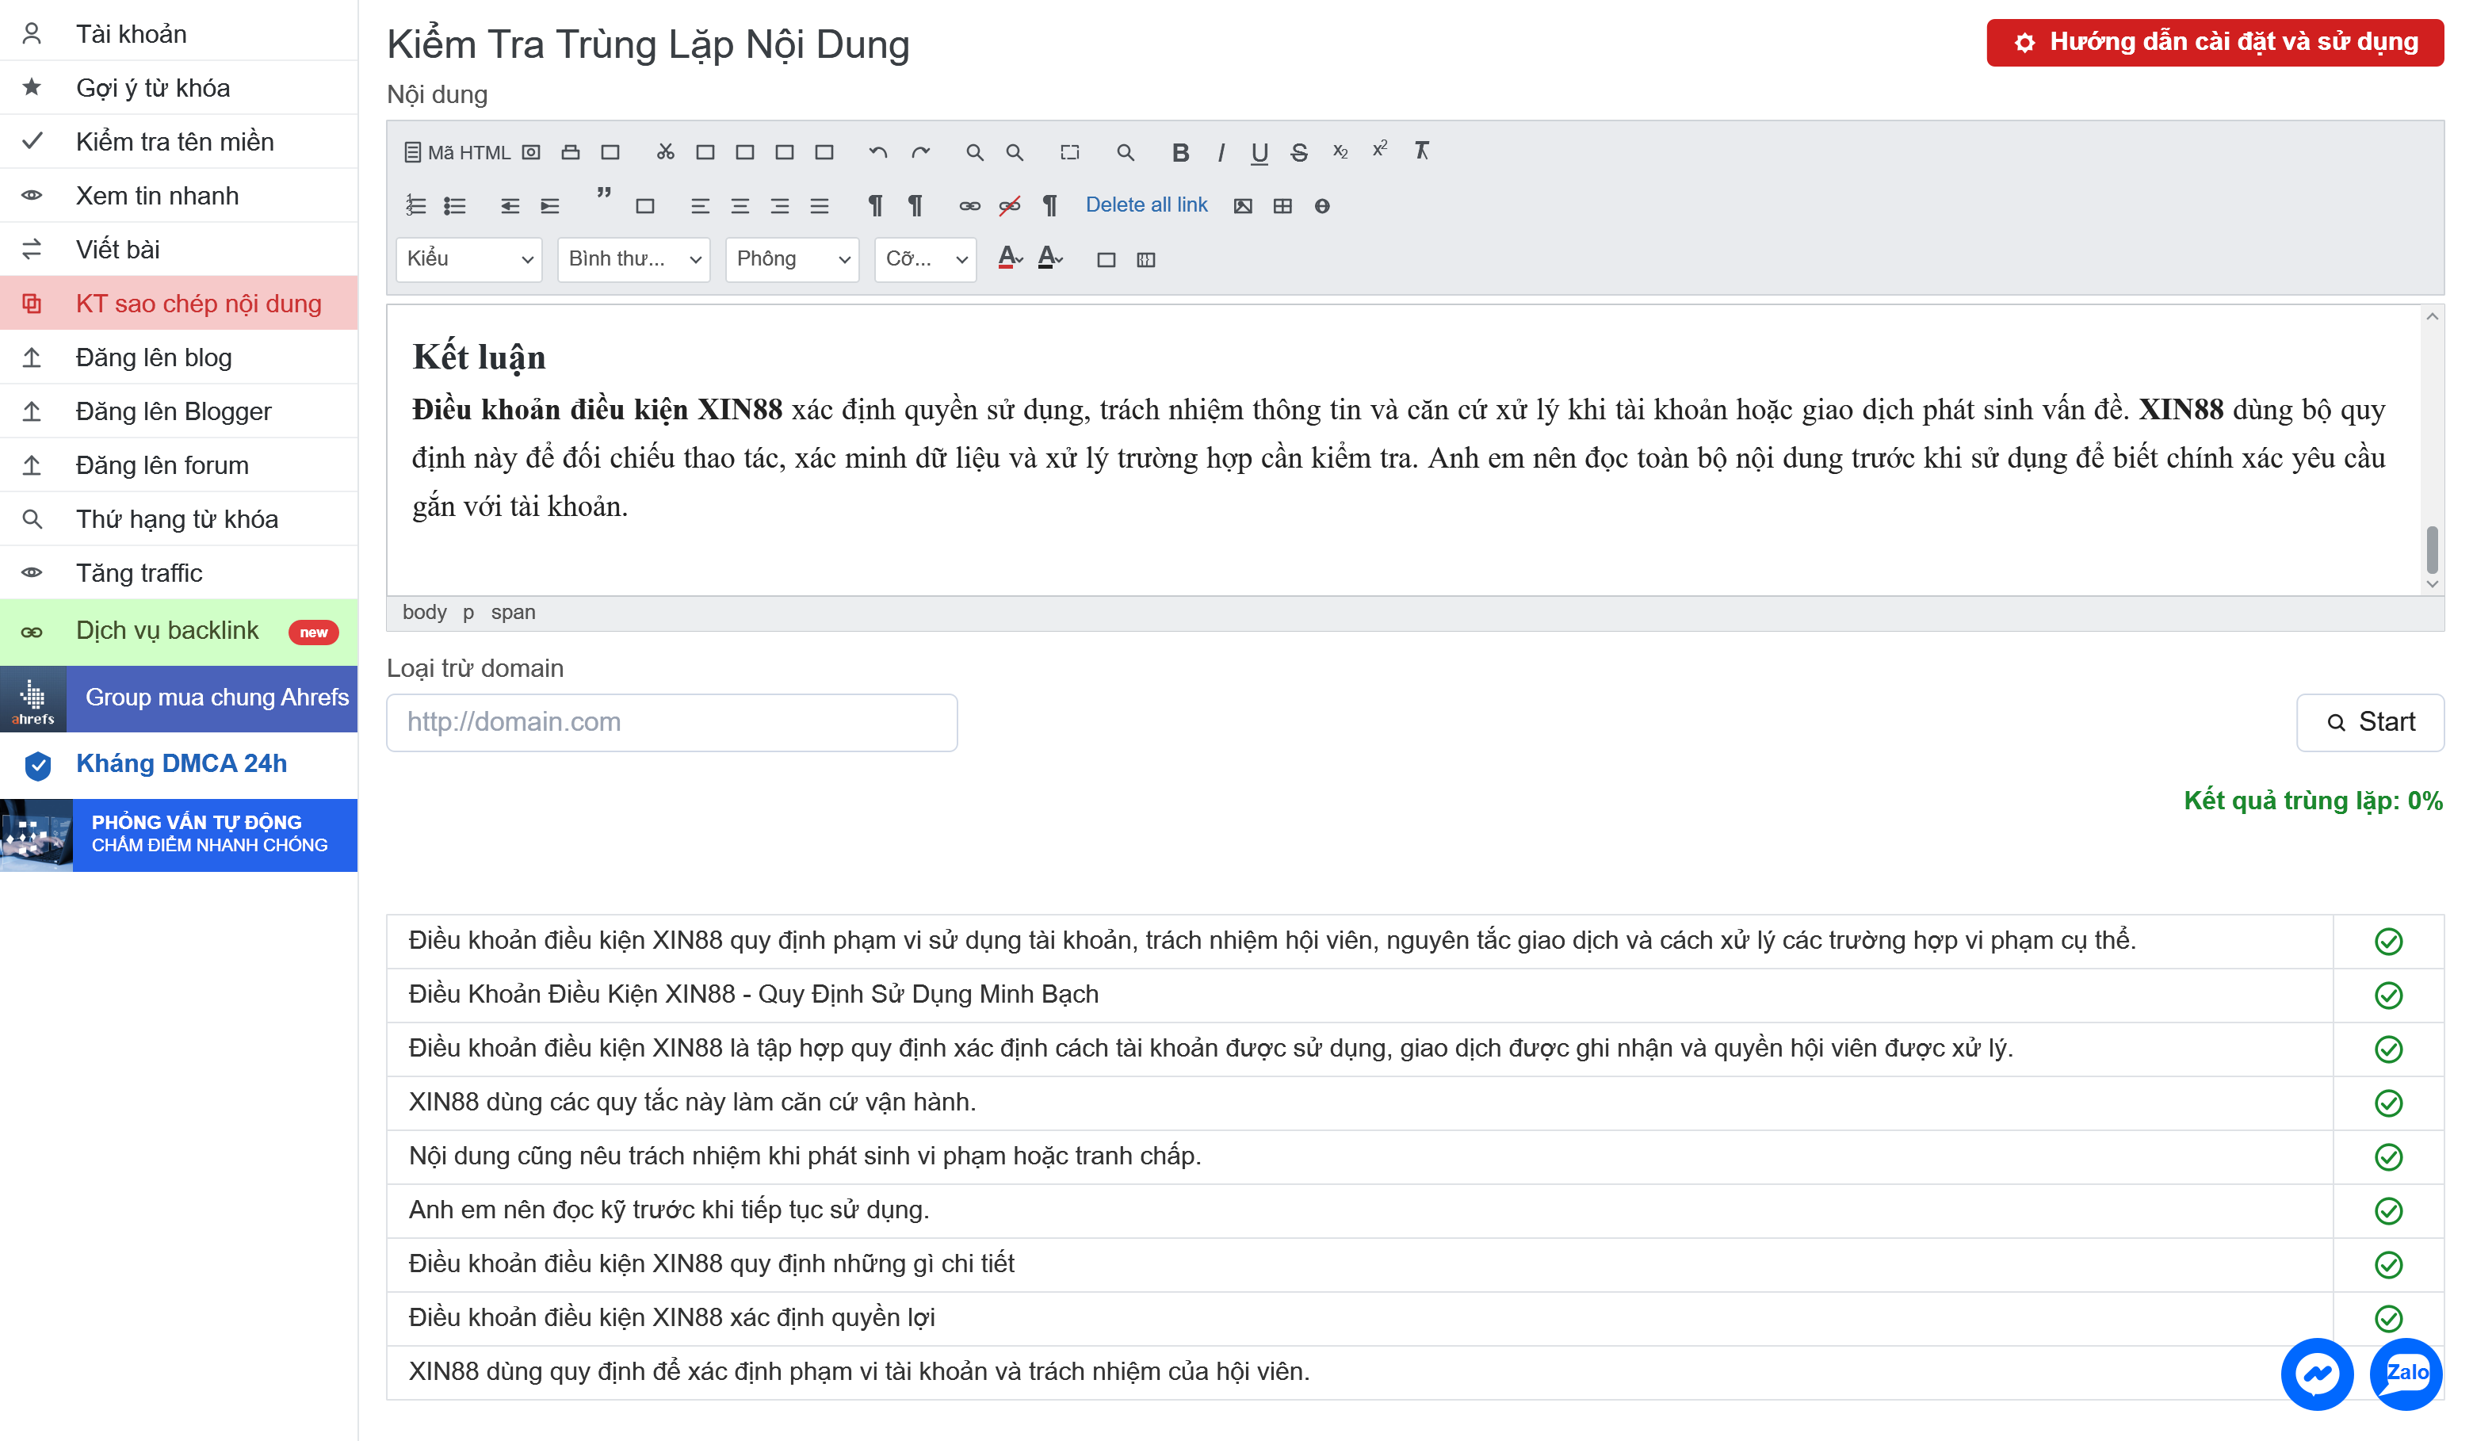Click the Select All dashed-box icon
Screen dimensions: 2473x1441
pyautogui.click(x=1070, y=152)
